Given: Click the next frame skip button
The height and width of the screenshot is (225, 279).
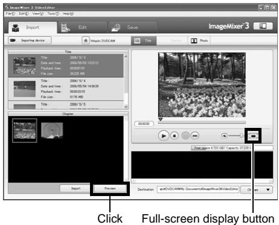Looking at the screenshot, I should pyautogui.click(x=194, y=136).
